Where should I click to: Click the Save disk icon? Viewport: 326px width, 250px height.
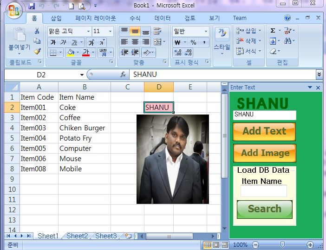tap(32, 6)
